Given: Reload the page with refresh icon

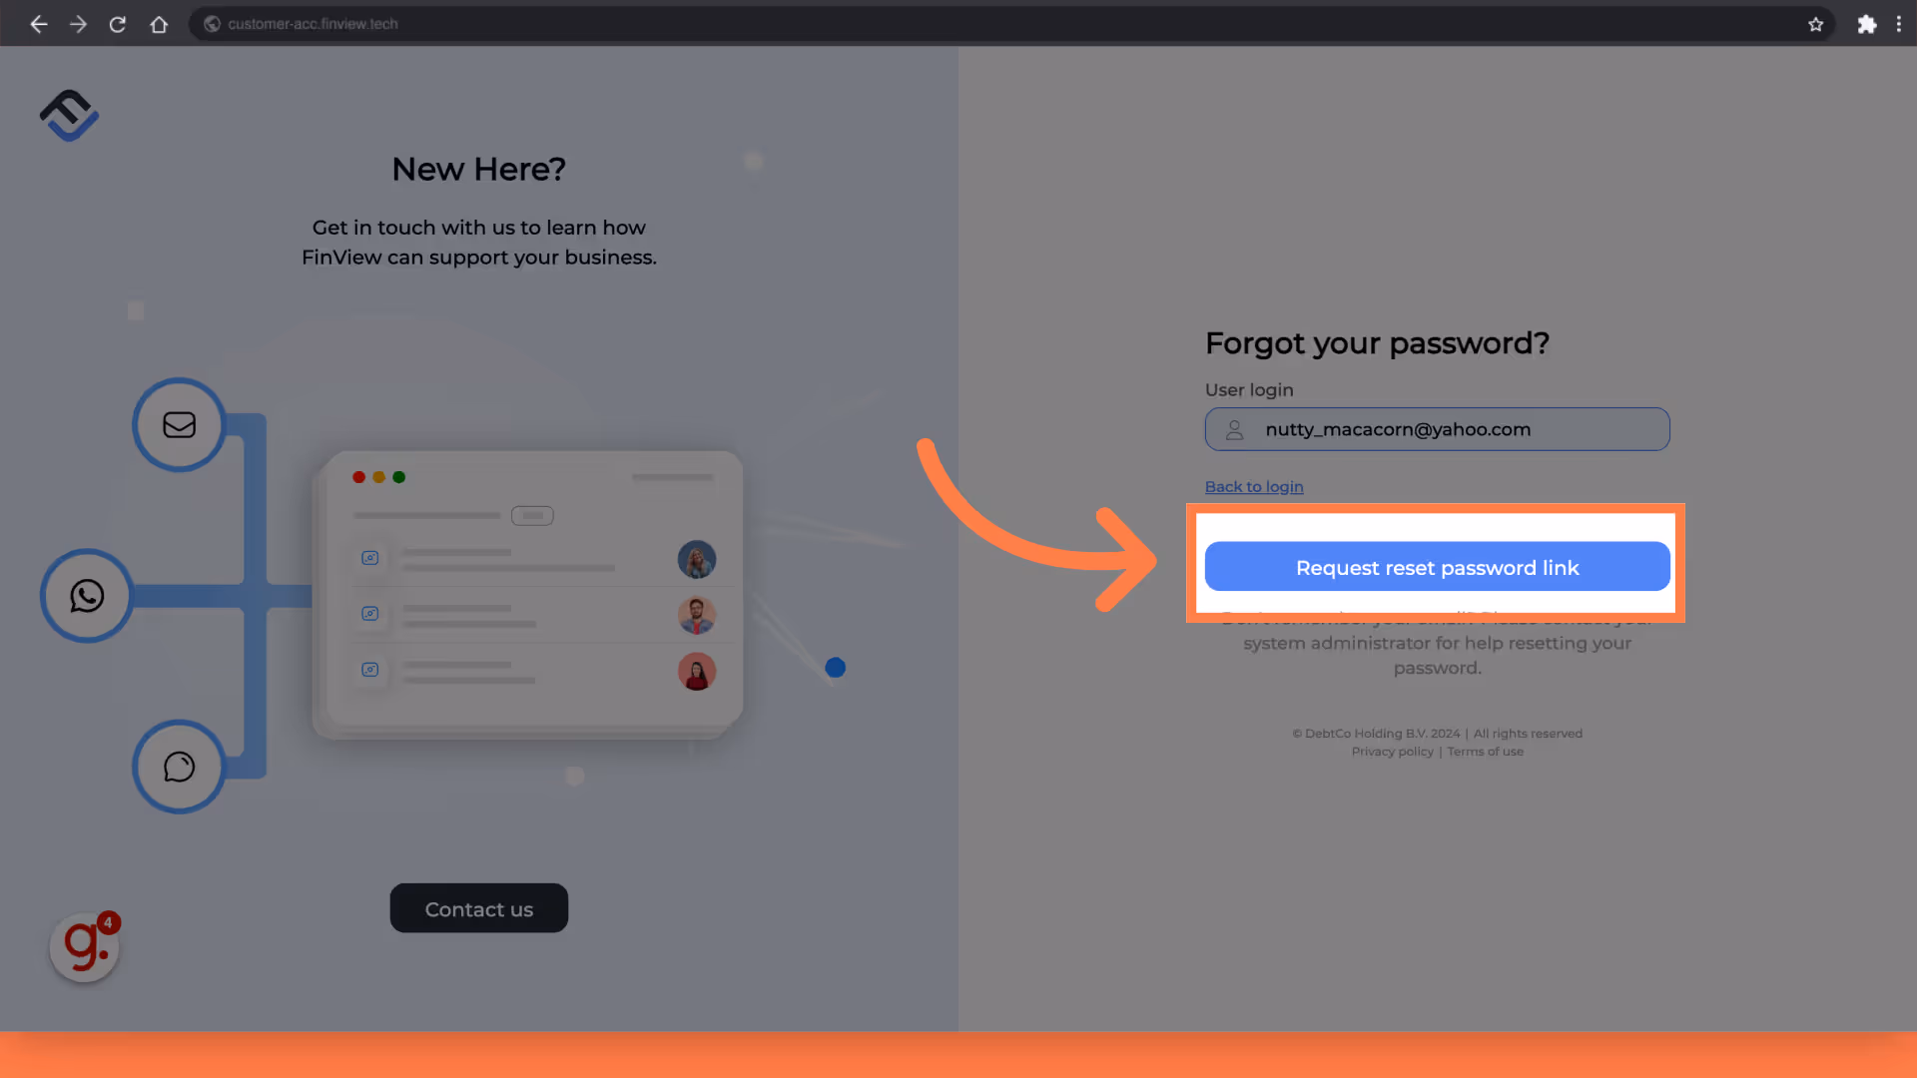Looking at the screenshot, I should click(118, 24).
